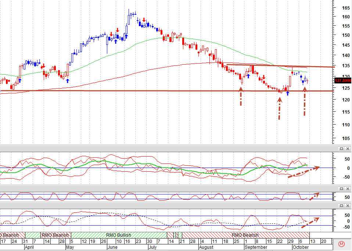
Task: Select the red 127.8000 price label
Action: [x=343, y=80]
